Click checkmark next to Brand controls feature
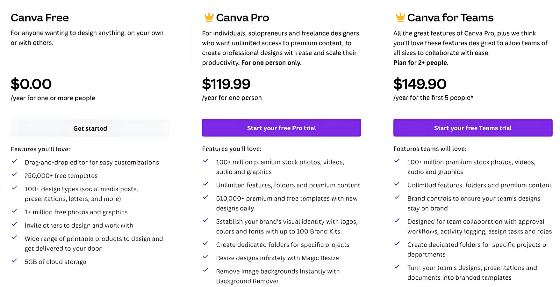The height and width of the screenshot is (287, 560). tap(397, 197)
